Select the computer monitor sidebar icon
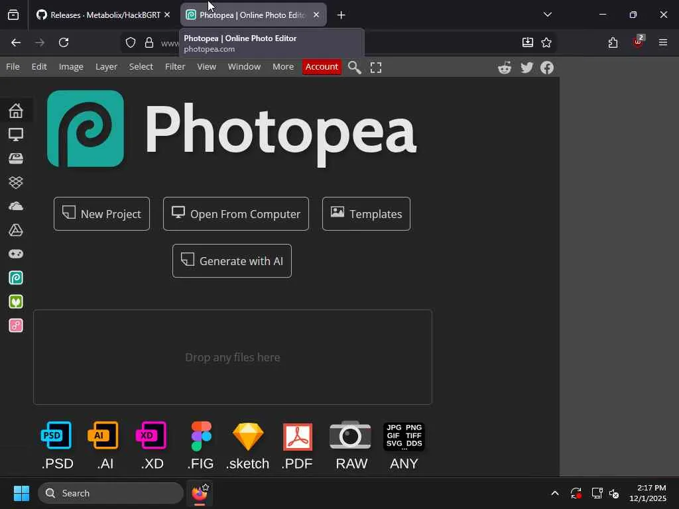The height and width of the screenshot is (509, 679). [16, 135]
